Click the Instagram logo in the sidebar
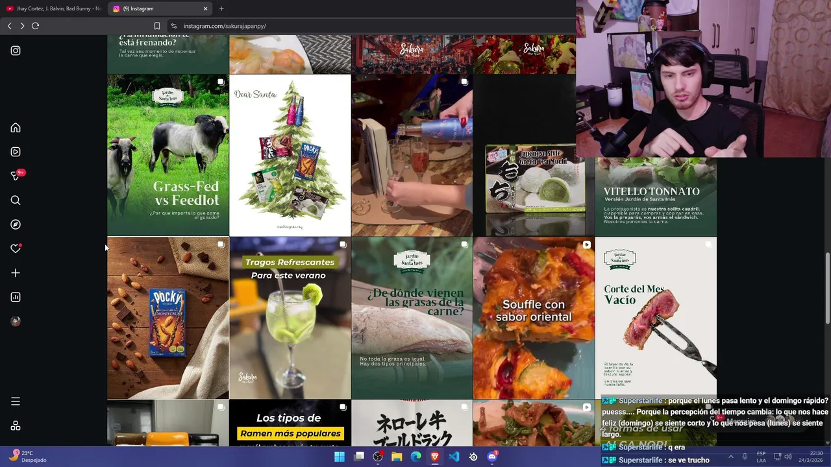831x467 pixels. click(x=16, y=51)
